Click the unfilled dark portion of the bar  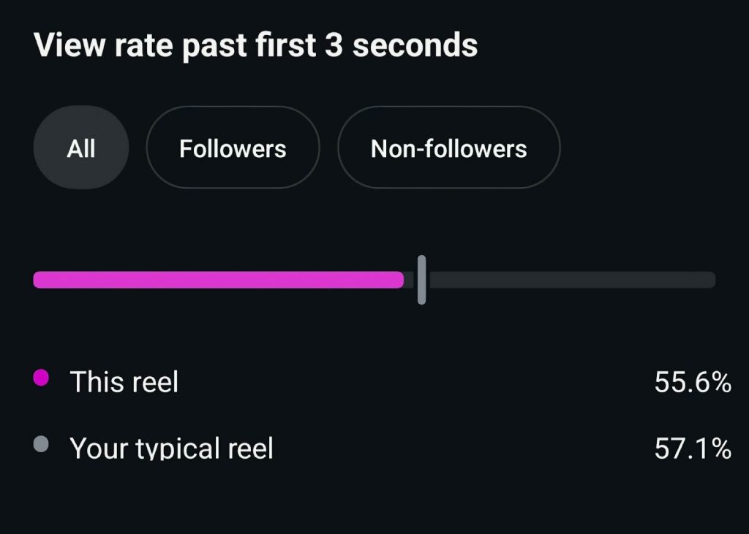coord(571,280)
